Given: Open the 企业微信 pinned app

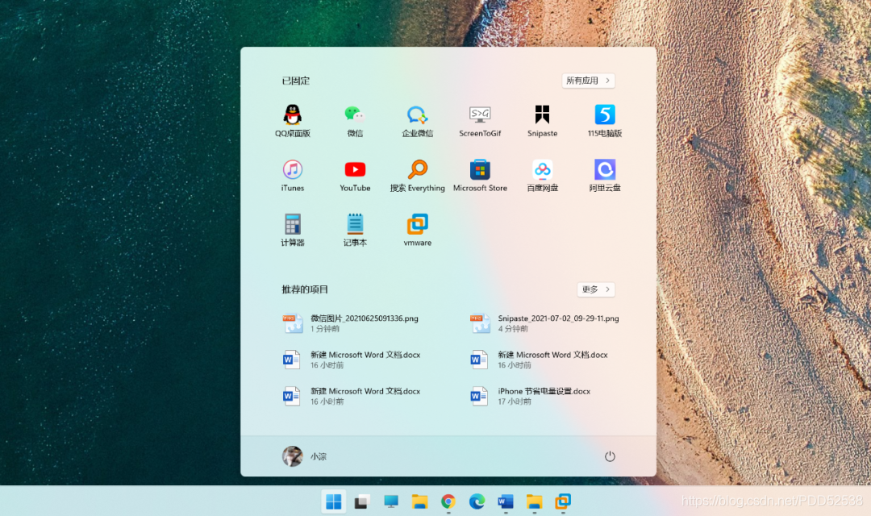Looking at the screenshot, I should [417, 120].
